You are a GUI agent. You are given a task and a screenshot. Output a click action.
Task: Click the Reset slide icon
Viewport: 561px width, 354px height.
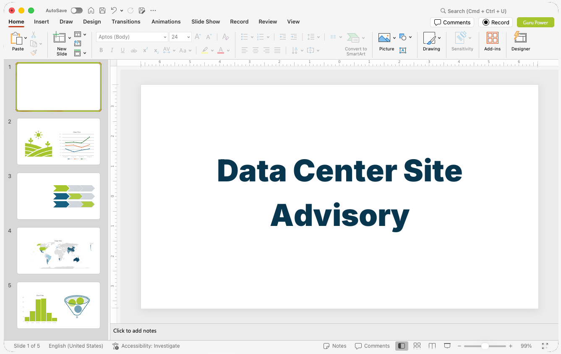[x=78, y=43]
